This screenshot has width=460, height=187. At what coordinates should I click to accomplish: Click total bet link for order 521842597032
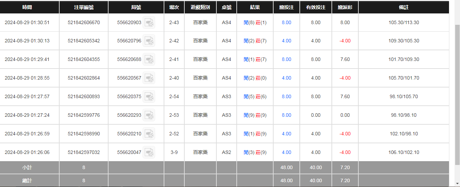[286, 152]
